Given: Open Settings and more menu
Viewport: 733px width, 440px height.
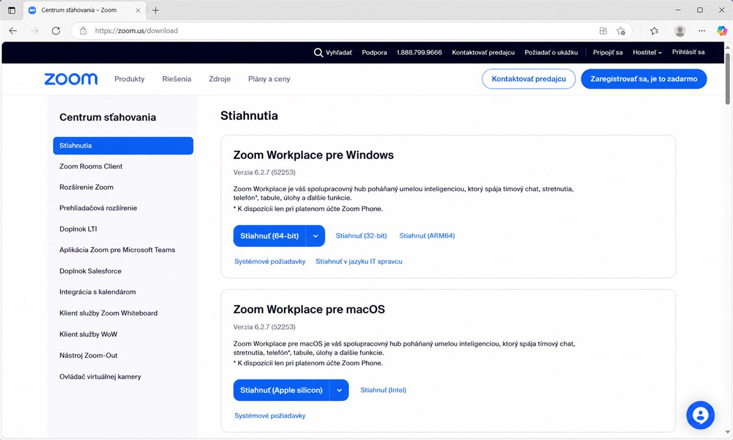Looking at the screenshot, I should click(702, 31).
